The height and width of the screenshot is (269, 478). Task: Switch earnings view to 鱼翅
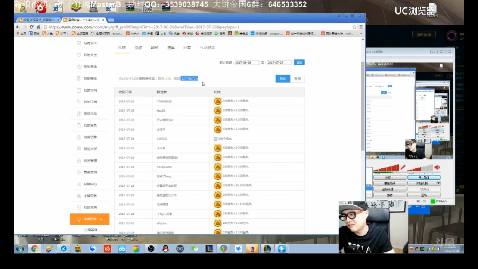pyautogui.click(x=297, y=79)
